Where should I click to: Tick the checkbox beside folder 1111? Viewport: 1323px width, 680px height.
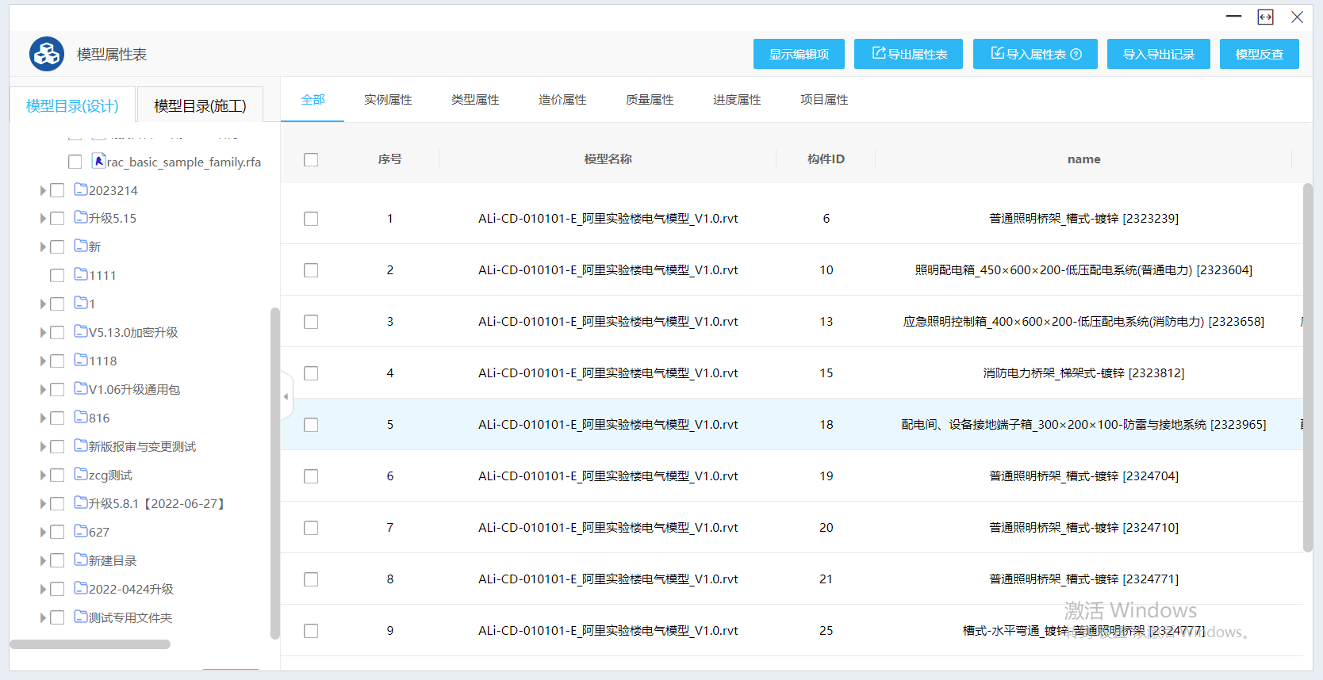click(x=57, y=276)
